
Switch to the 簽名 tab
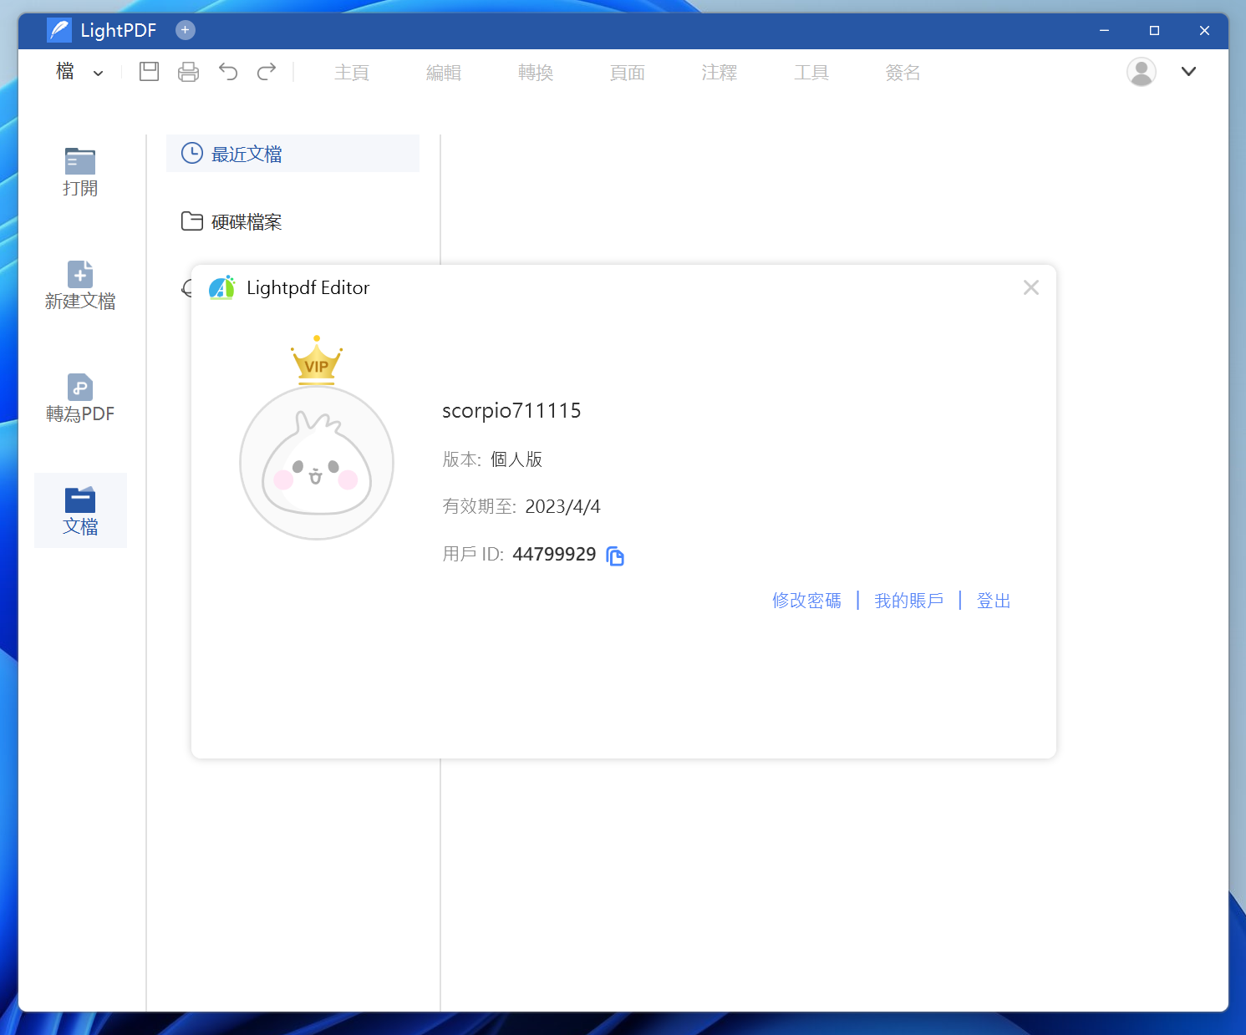(x=903, y=73)
